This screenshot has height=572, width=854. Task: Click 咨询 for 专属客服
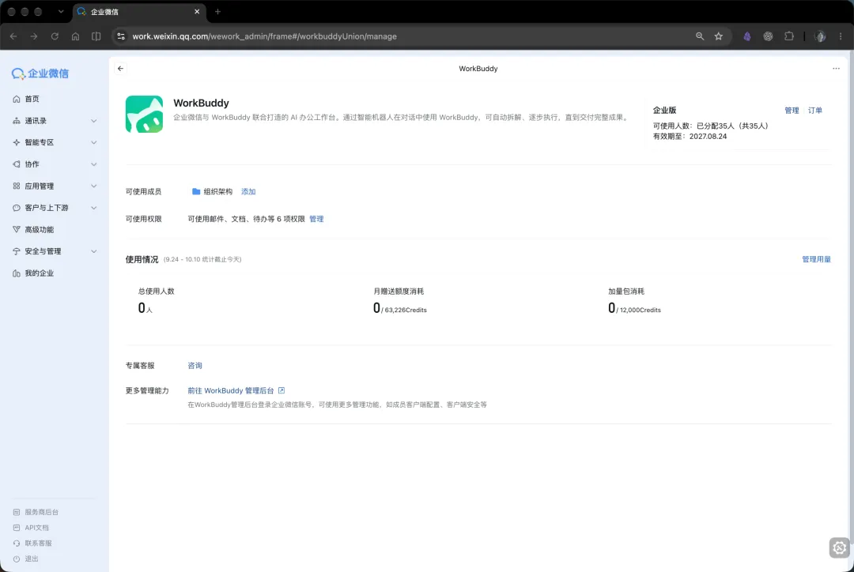tap(195, 366)
